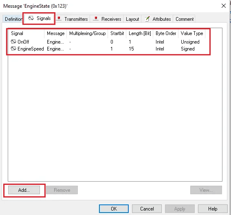
Task: Confirm with the OK button
Action: coord(114,208)
